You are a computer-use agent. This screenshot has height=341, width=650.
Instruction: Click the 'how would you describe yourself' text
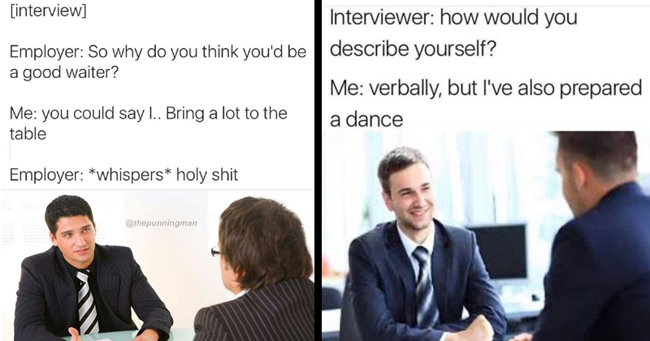[453, 33]
